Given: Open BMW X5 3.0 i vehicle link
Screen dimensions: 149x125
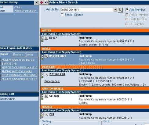Looking at the screenshot, I should 9,64.
